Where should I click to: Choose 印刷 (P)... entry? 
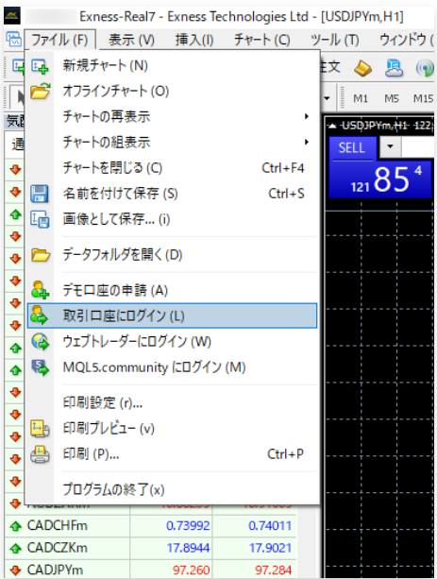click(x=172, y=453)
